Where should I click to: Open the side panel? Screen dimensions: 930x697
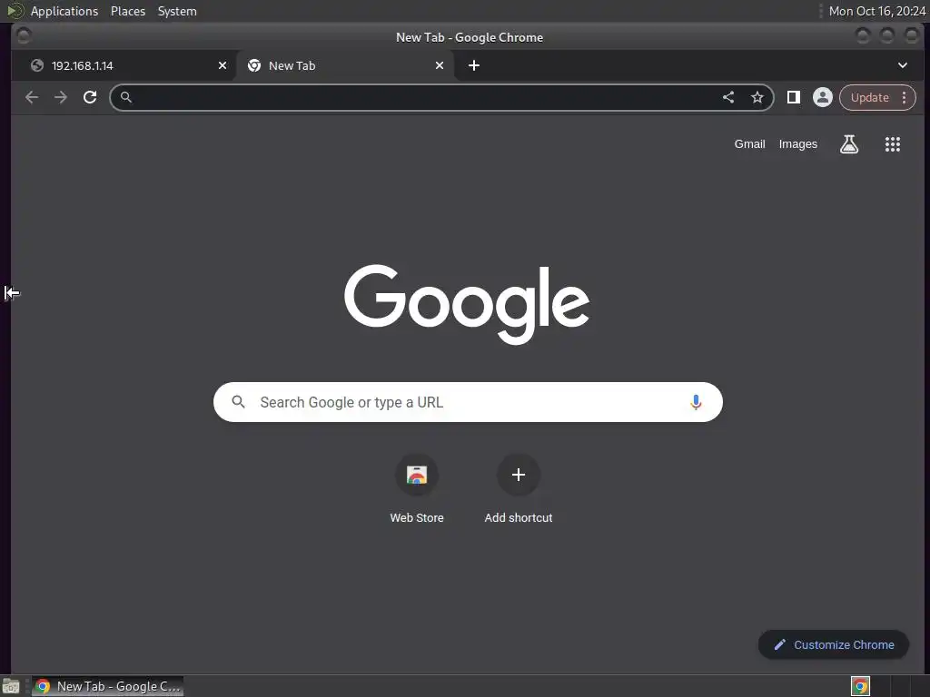pos(794,97)
